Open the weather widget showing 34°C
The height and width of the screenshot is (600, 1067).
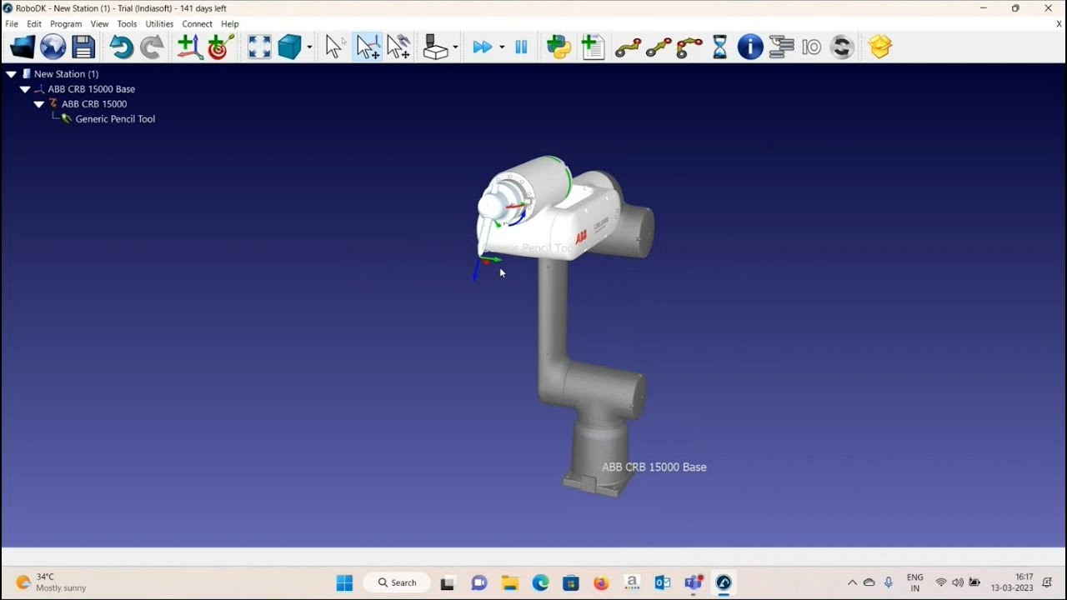52,582
